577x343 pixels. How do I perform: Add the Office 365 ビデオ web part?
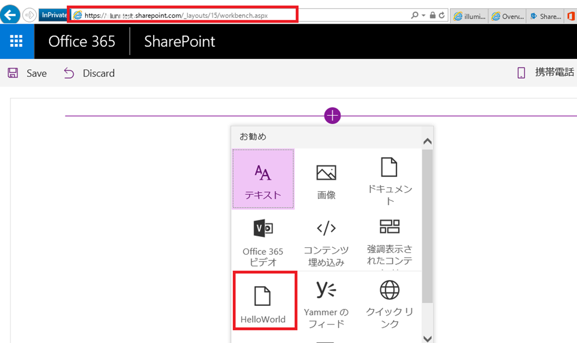click(x=263, y=242)
